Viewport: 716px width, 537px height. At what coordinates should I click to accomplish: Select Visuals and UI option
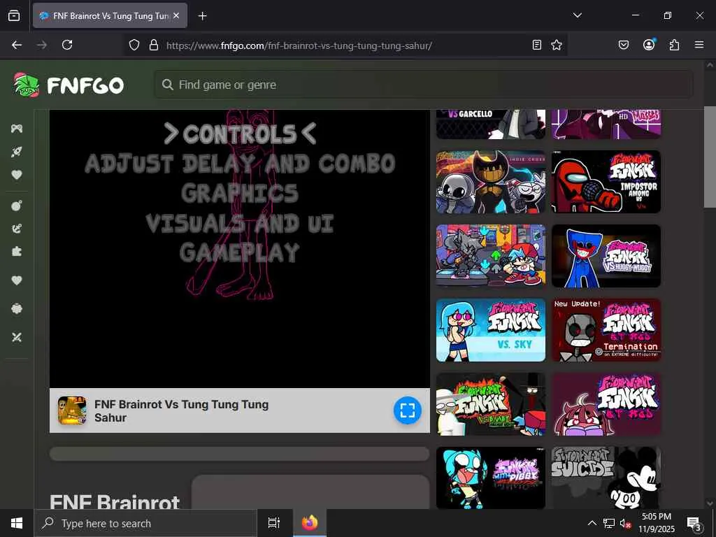[x=240, y=223]
